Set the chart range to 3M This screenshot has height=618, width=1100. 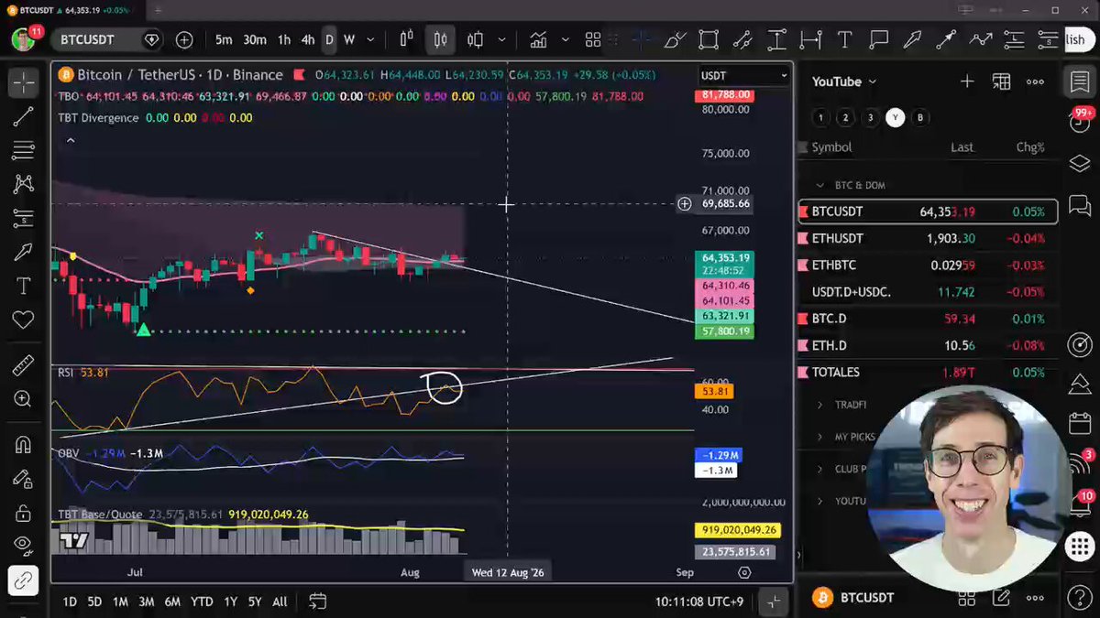[x=147, y=602]
